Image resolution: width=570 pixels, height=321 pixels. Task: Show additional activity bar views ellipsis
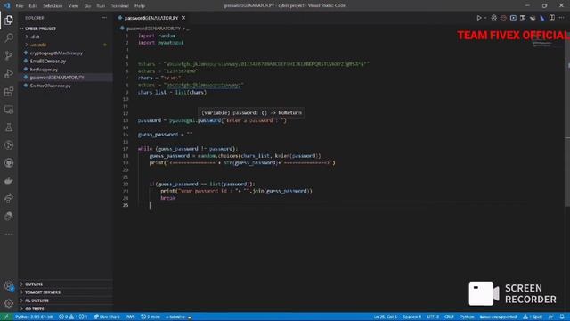pyautogui.click(x=9, y=235)
